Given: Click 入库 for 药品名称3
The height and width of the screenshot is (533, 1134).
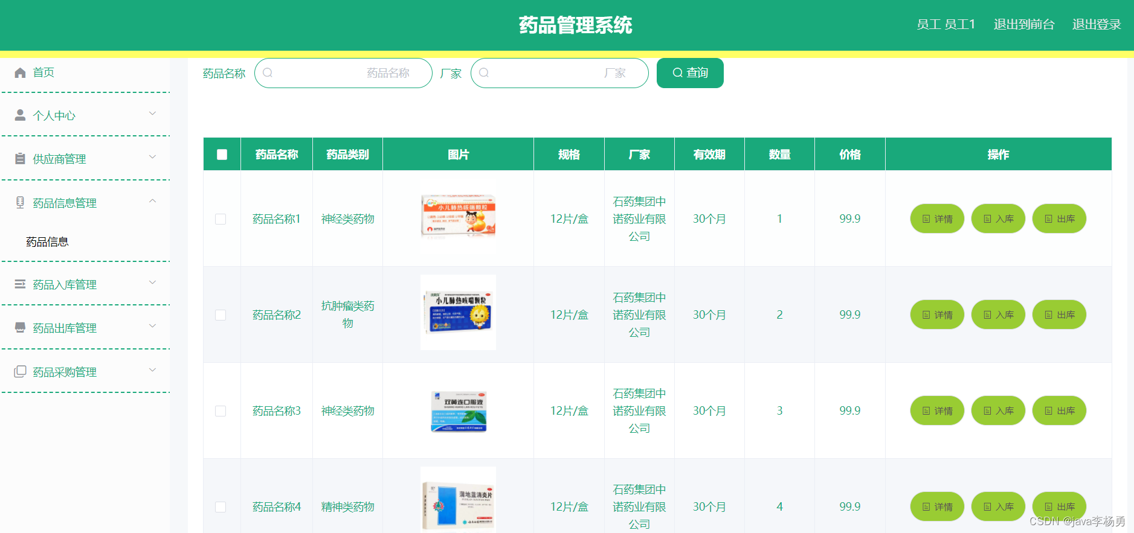Looking at the screenshot, I should pos(998,410).
